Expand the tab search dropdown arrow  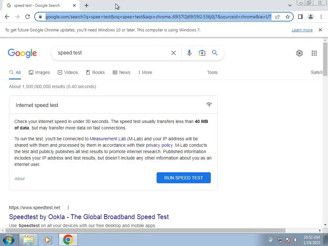coord(290,5)
